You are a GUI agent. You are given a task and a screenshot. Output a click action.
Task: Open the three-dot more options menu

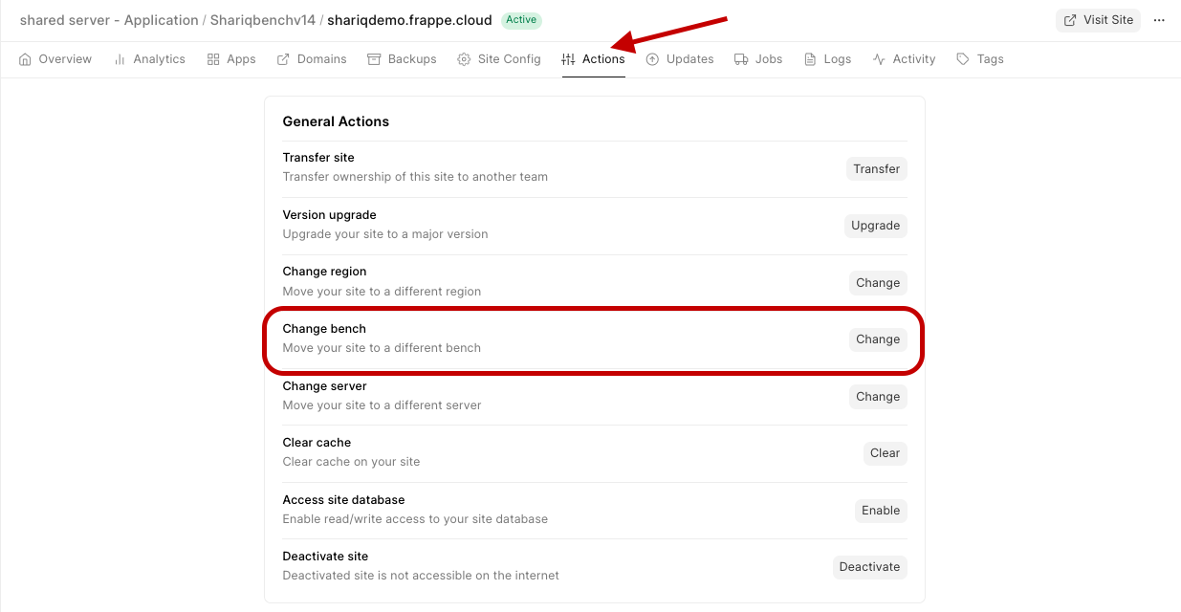pos(1159,20)
